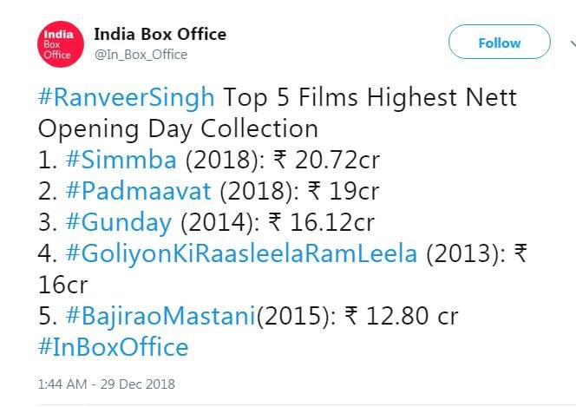576x407 pixels.
Task: Open the 1:44 AM - 29 Dec 2018 timestamp
Action: (x=106, y=383)
